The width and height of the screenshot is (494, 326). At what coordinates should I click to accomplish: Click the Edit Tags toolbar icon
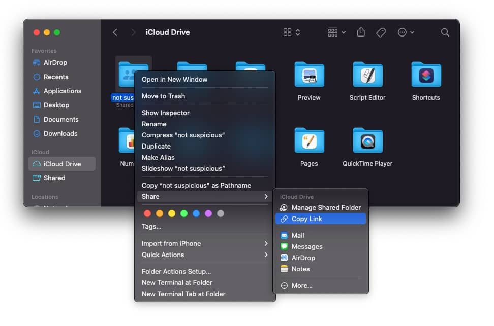(x=381, y=32)
